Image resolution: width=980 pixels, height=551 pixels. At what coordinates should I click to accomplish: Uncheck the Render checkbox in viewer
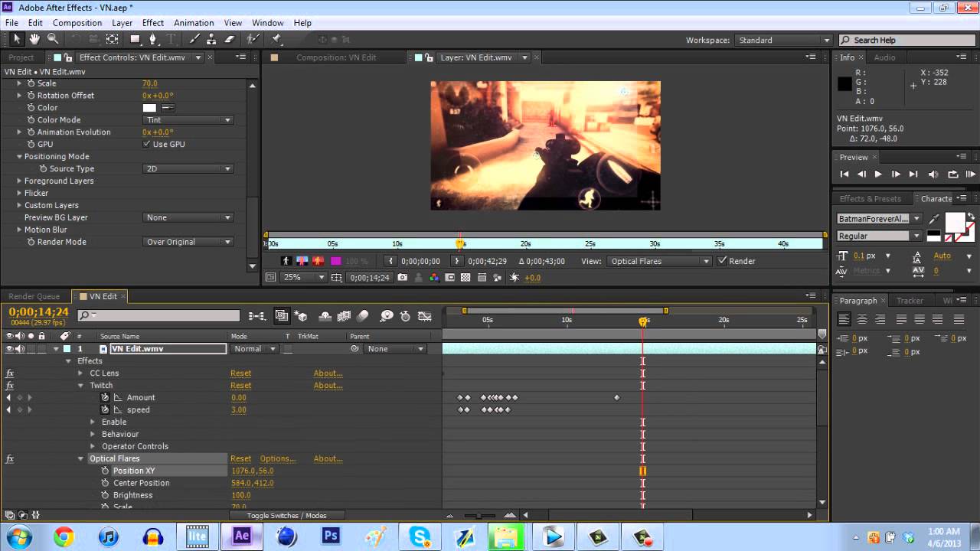(x=721, y=261)
